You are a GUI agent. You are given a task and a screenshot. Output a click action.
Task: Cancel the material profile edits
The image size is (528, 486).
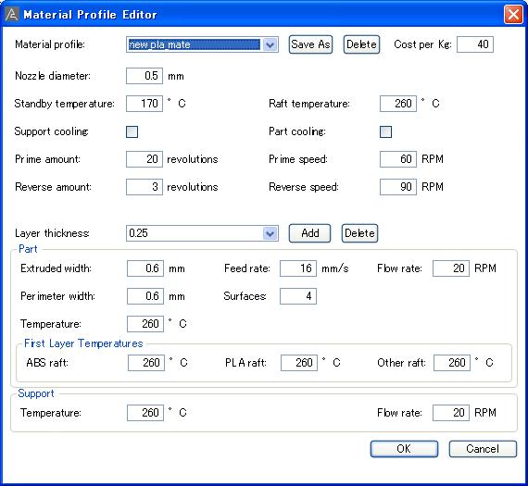tap(483, 449)
